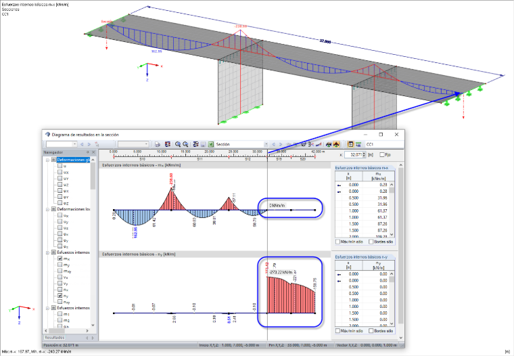Collapse the first Esfuerzos internos node
The image size is (514, 356).
coord(48,252)
